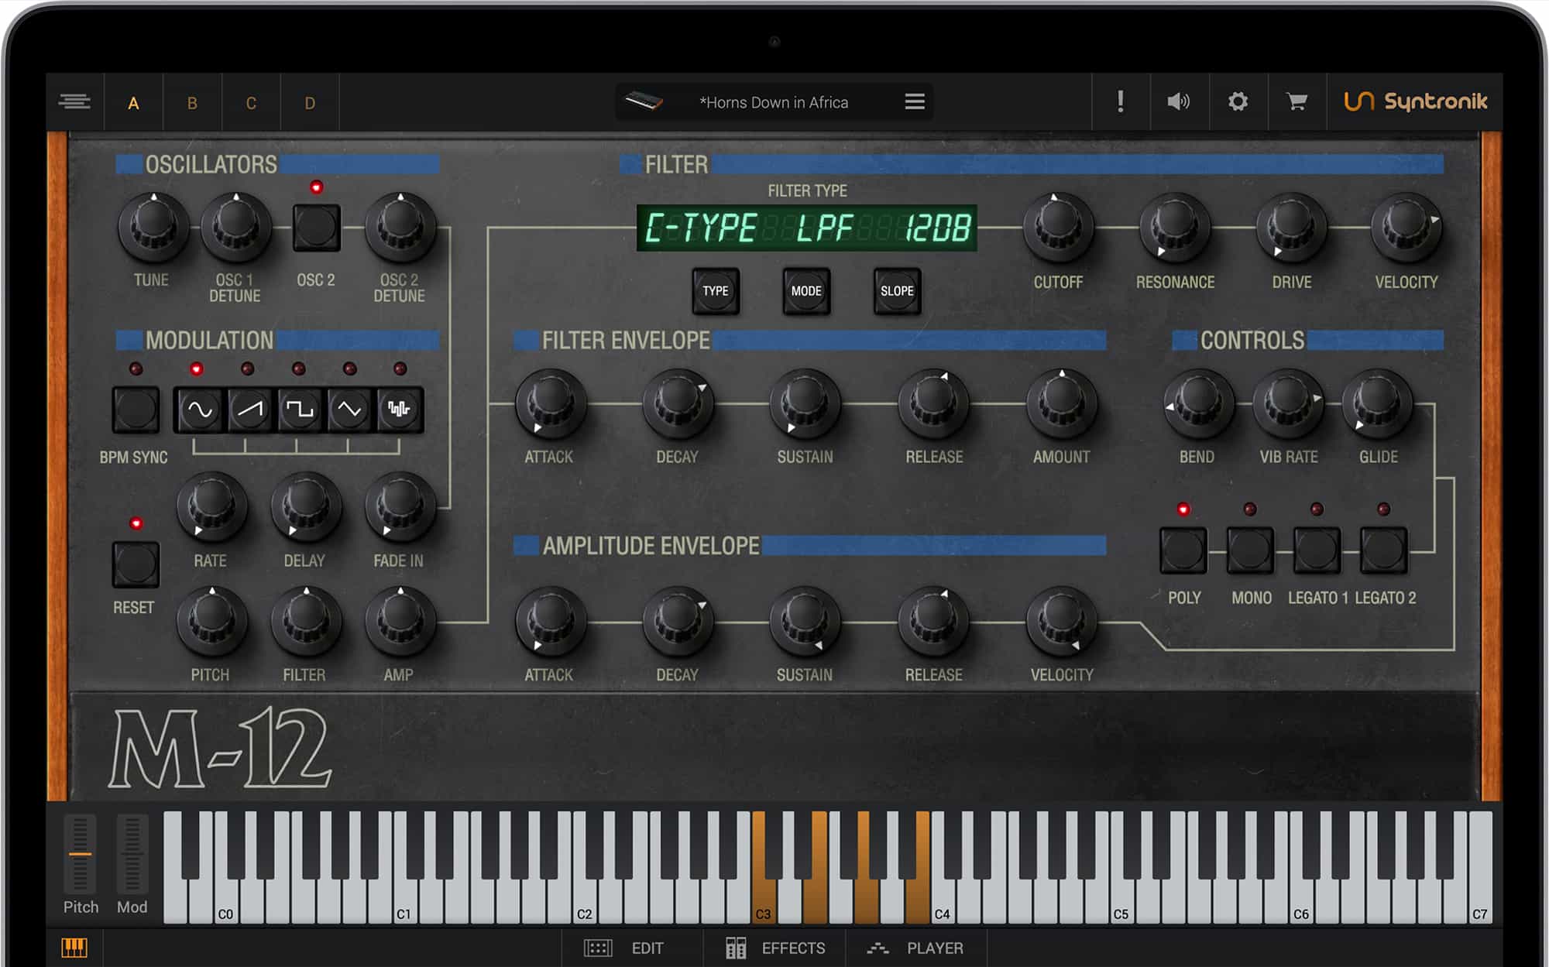
Task: Switch to part B tab
Action: coord(192,103)
